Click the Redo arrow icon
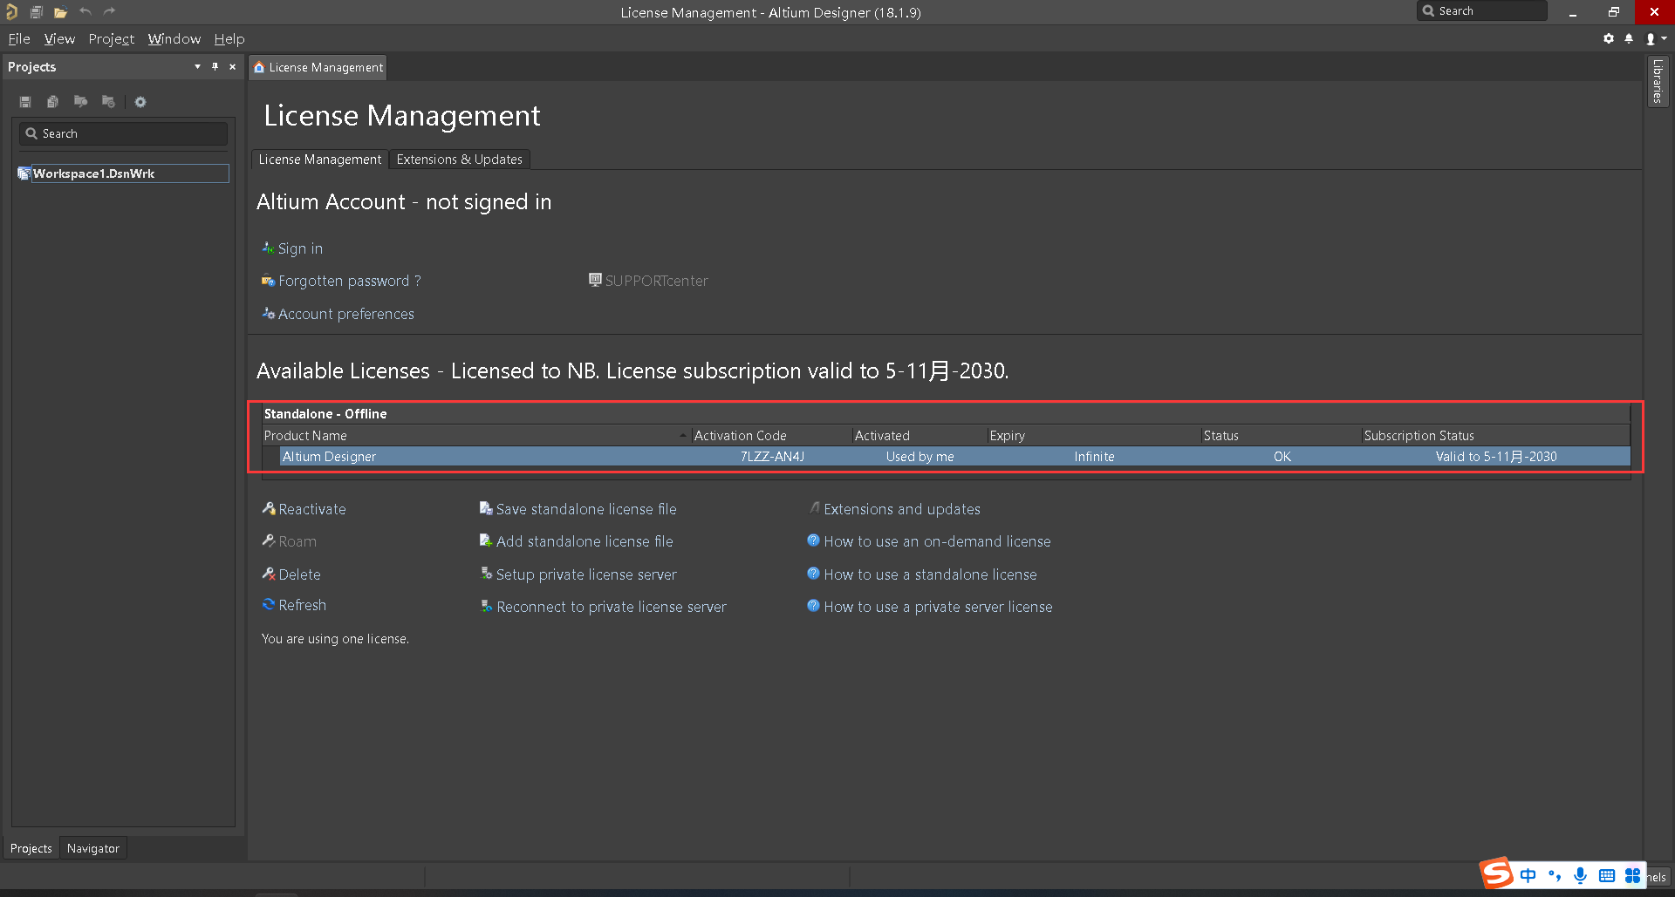 [109, 11]
